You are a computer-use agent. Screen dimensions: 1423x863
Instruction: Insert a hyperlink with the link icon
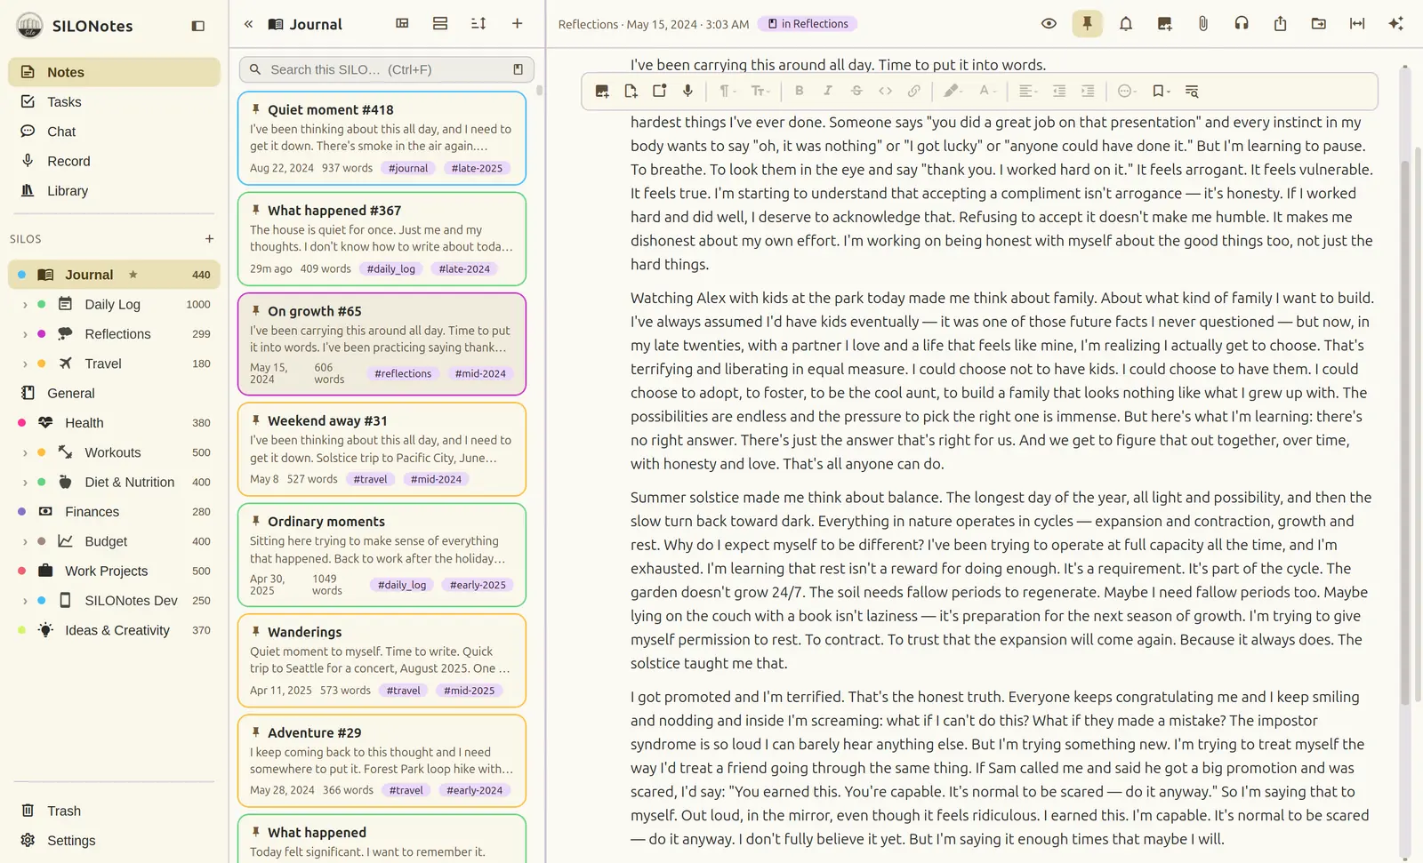click(913, 91)
